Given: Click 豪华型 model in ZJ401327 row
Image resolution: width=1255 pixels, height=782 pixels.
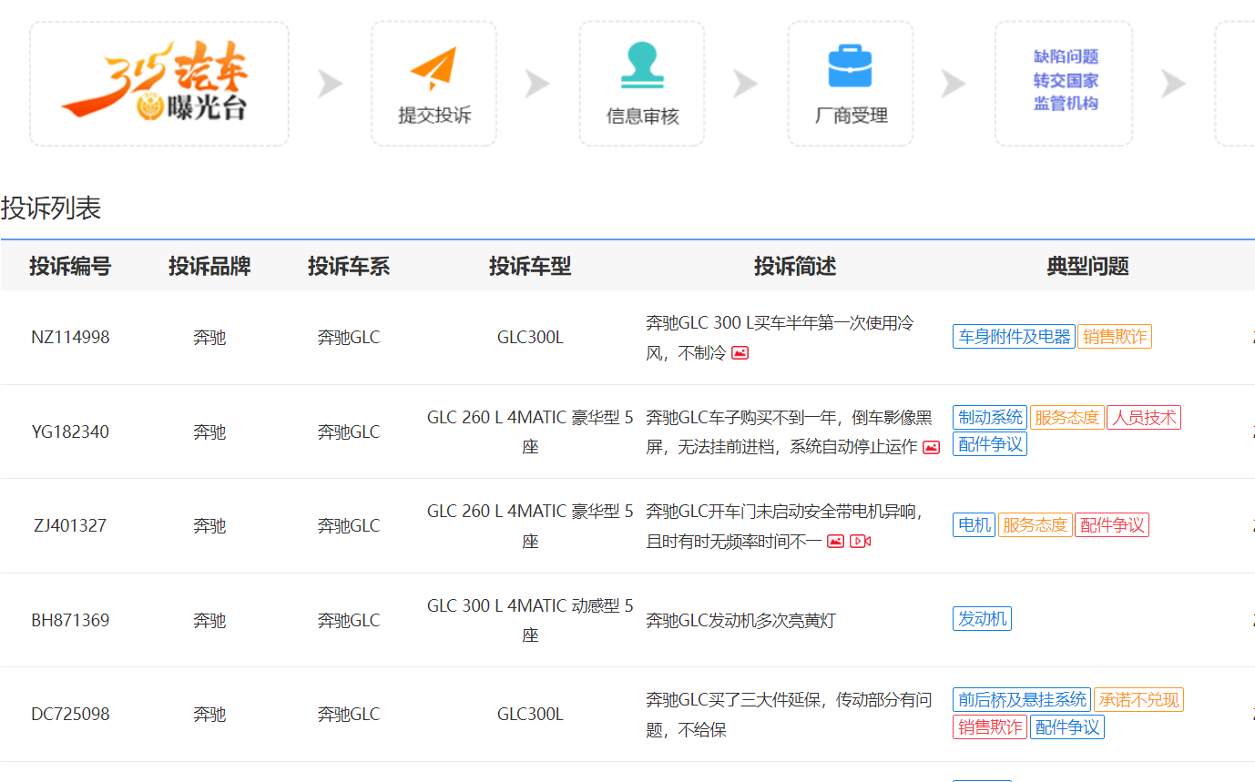Looking at the screenshot, I should 530,526.
